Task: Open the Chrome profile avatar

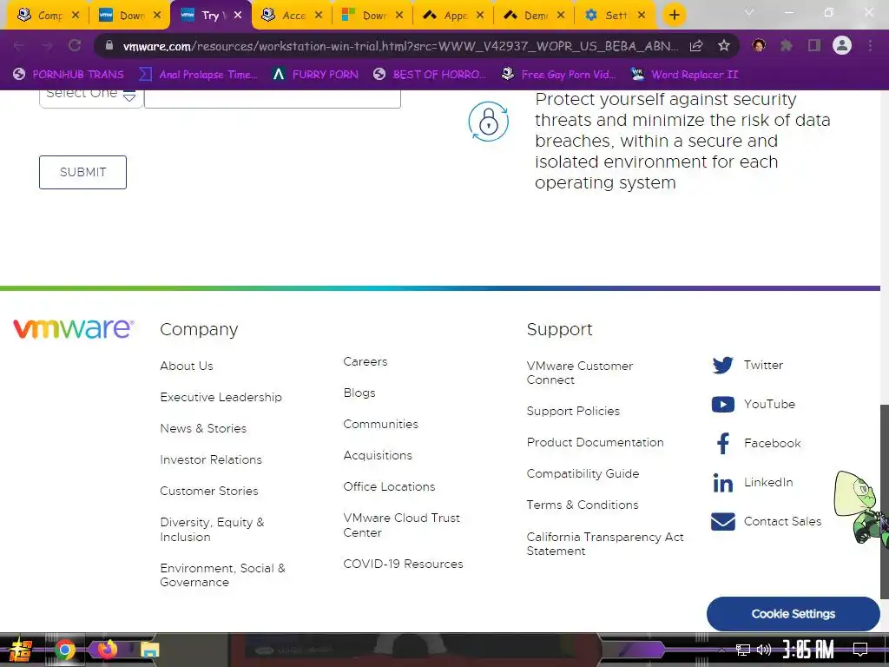Action: coord(842,45)
